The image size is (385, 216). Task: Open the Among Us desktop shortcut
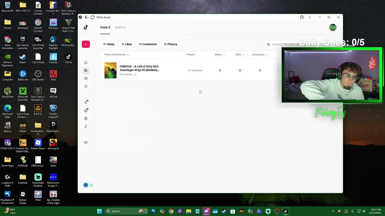53,144
